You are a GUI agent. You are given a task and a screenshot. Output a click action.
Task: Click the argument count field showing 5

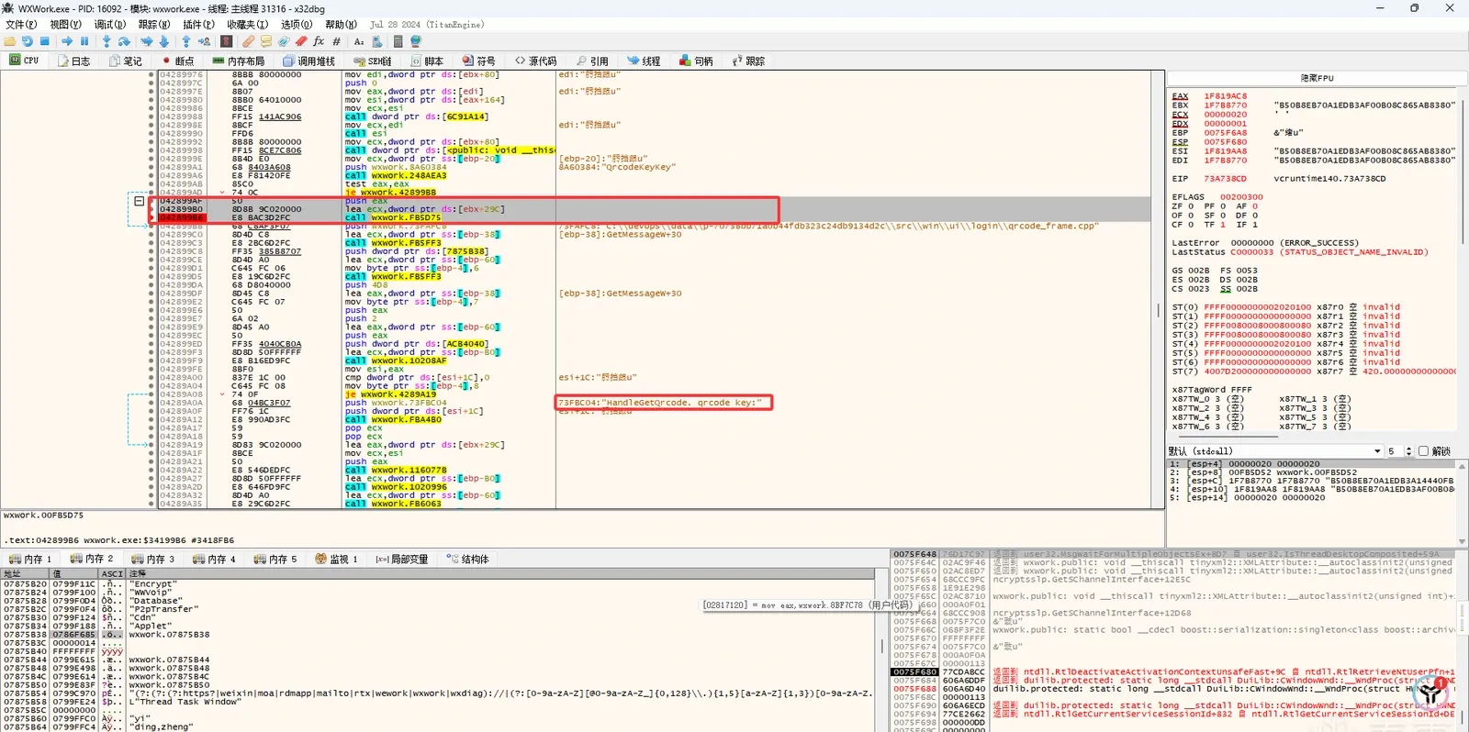[1394, 451]
